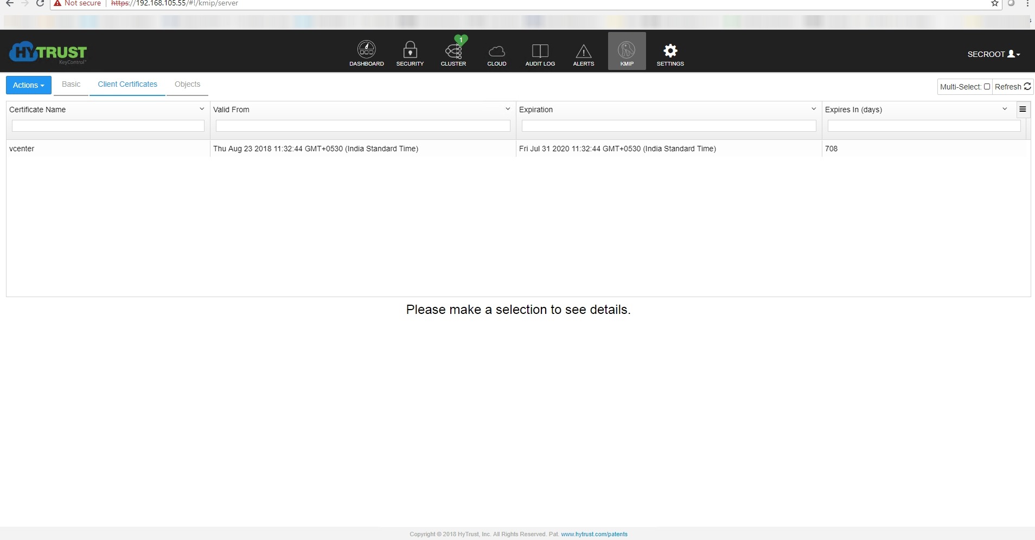Expand the Actions dropdown button

pos(29,85)
